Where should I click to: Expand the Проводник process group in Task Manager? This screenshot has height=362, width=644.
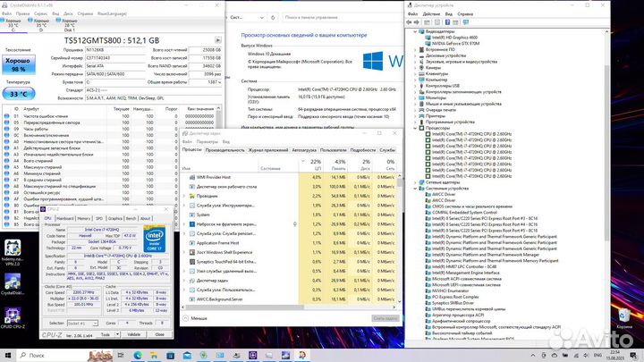pyautogui.click(x=184, y=196)
